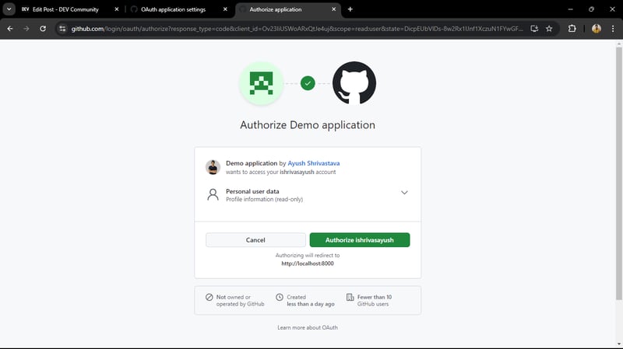Bookmark this page with the star icon
Viewport: 623px width, 349px height.
[549, 29]
